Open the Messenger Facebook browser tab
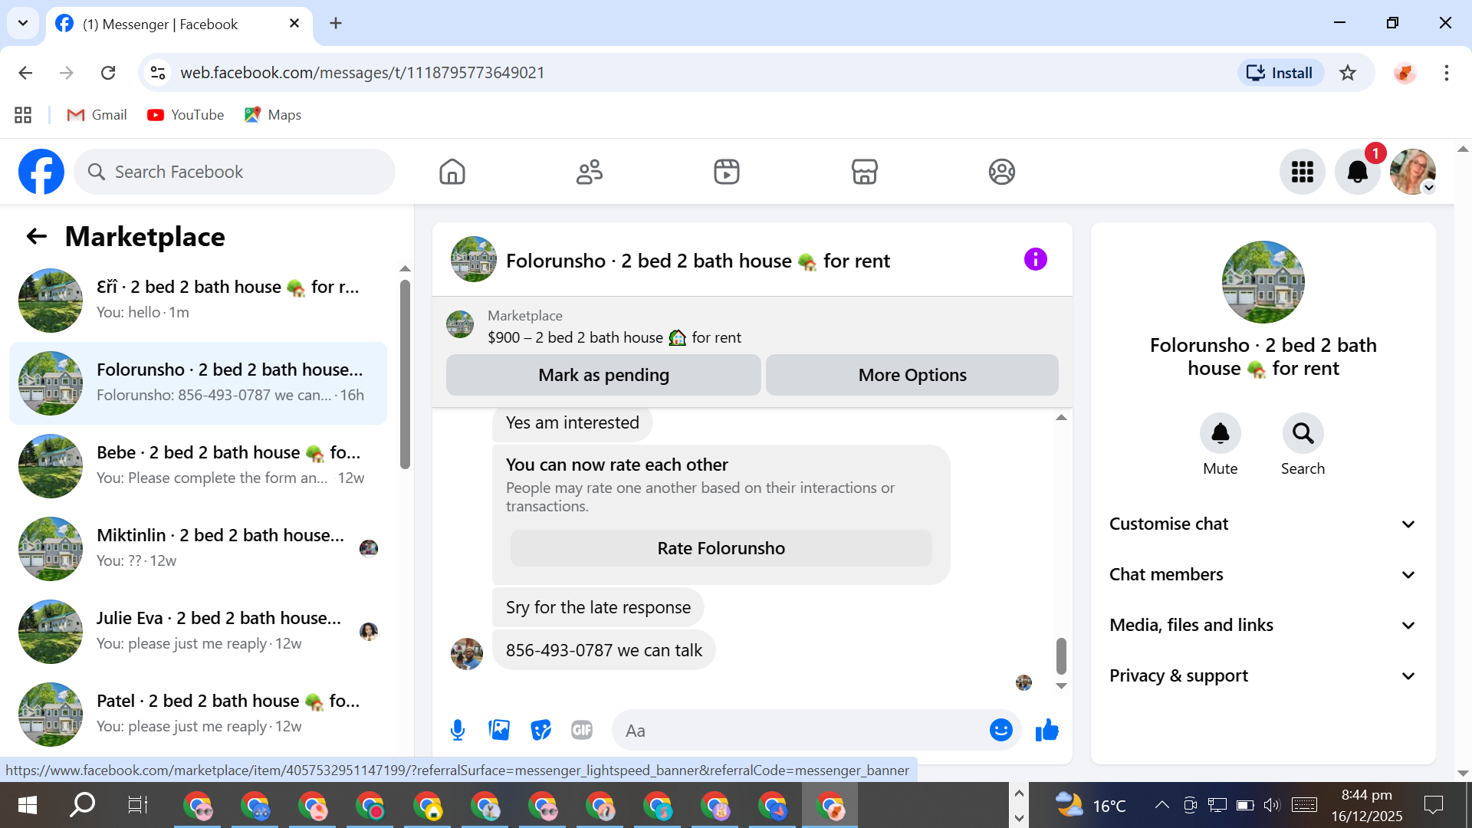Image resolution: width=1472 pixels, height=828 pixels. [179, 25]
